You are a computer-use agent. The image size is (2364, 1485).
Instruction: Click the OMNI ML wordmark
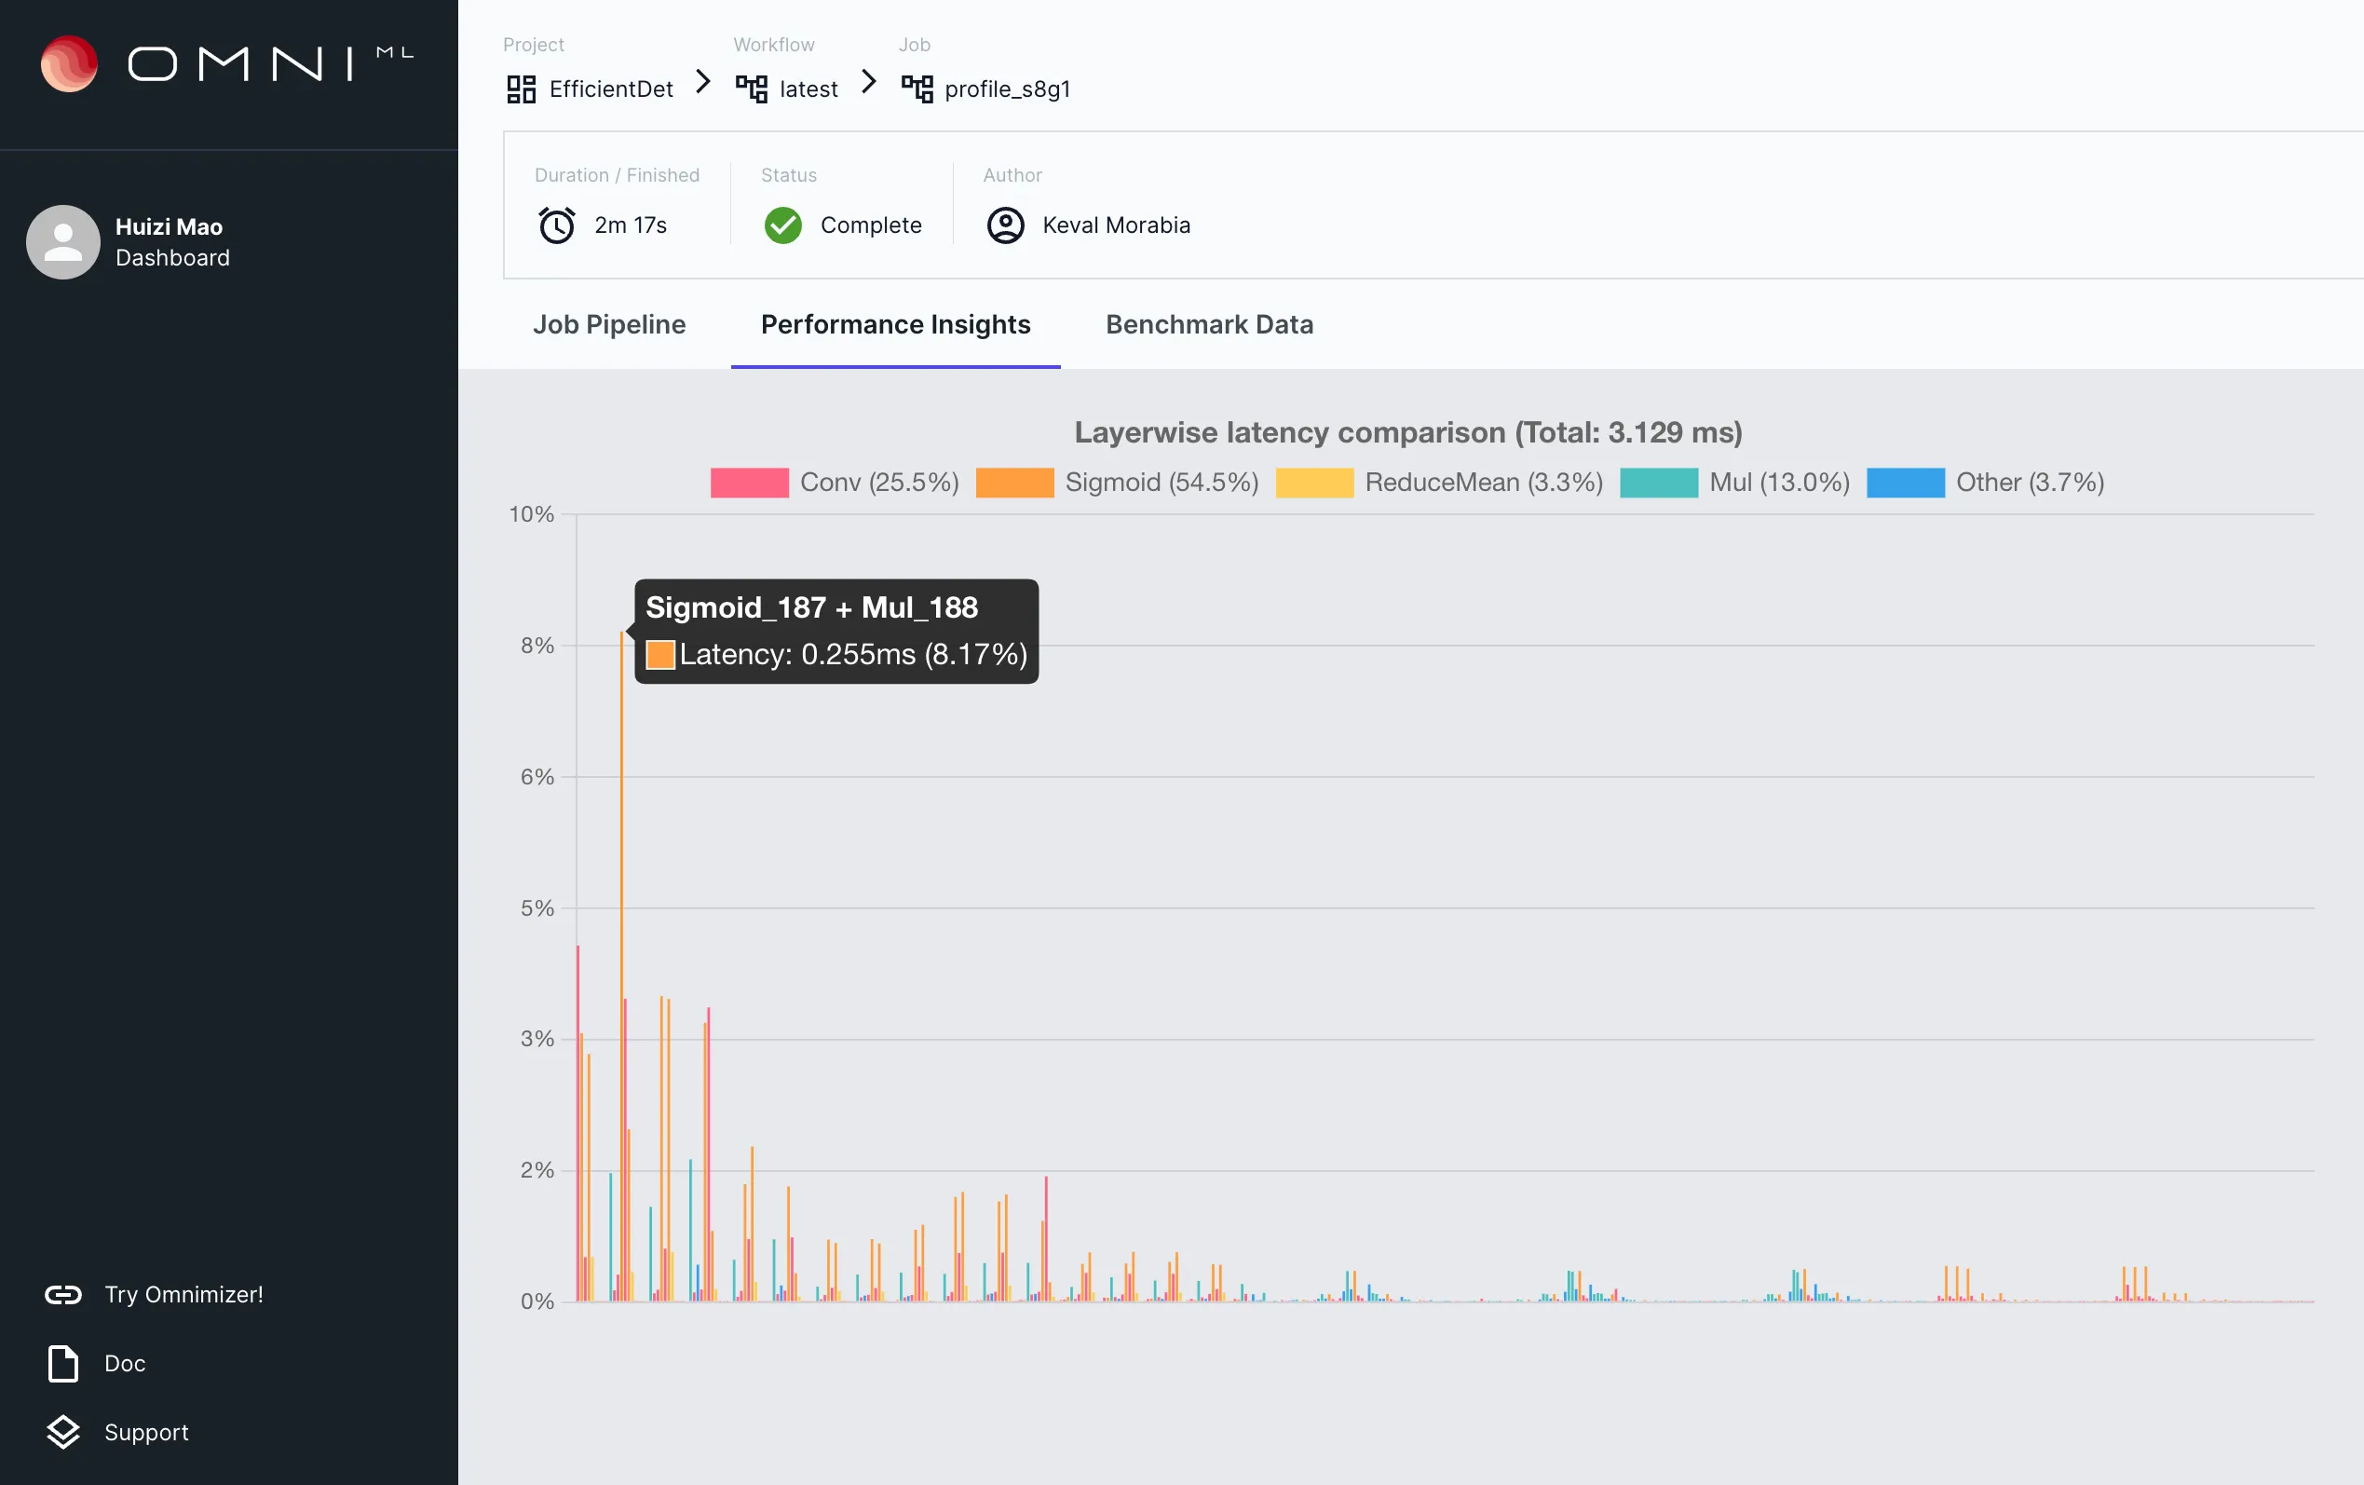coord(271,64)
